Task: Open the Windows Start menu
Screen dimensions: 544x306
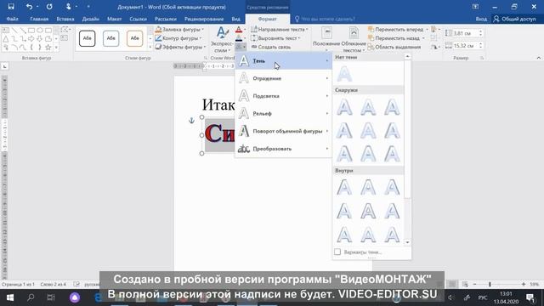Action: click(10, 297)
